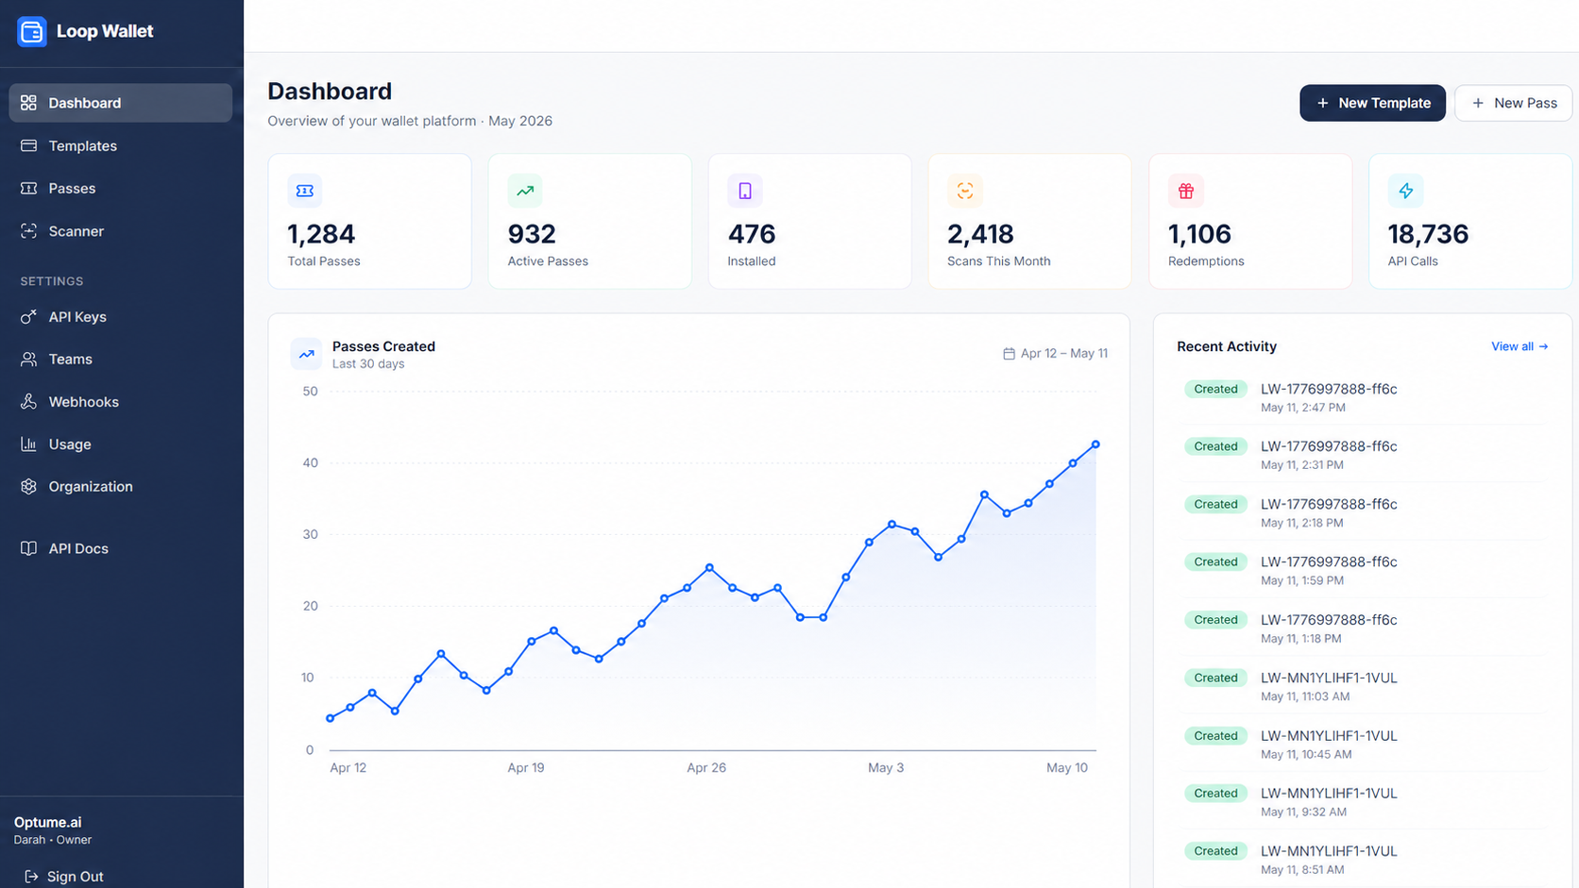Open API Keys settings
This screenshot has height=888, width=1579.
pyautogui.click(x=121, y=317)
